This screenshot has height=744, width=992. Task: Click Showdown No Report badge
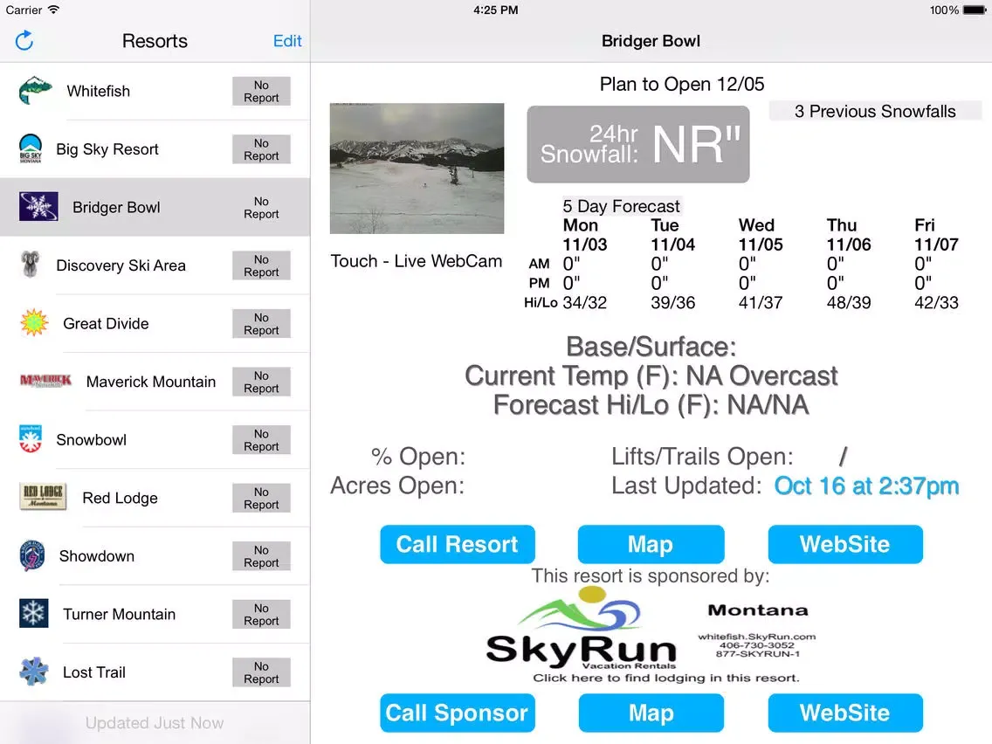pos(261,556)
